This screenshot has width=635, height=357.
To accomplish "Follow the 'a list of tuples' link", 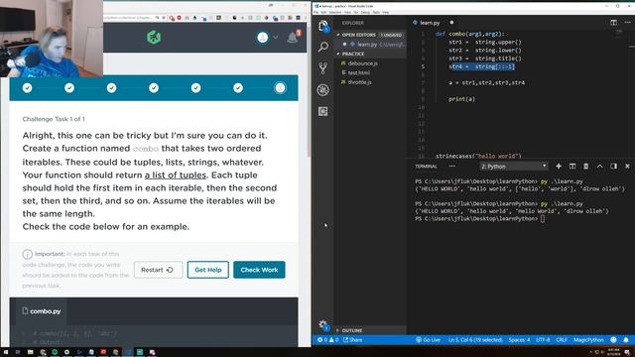I will pos(176,176).
